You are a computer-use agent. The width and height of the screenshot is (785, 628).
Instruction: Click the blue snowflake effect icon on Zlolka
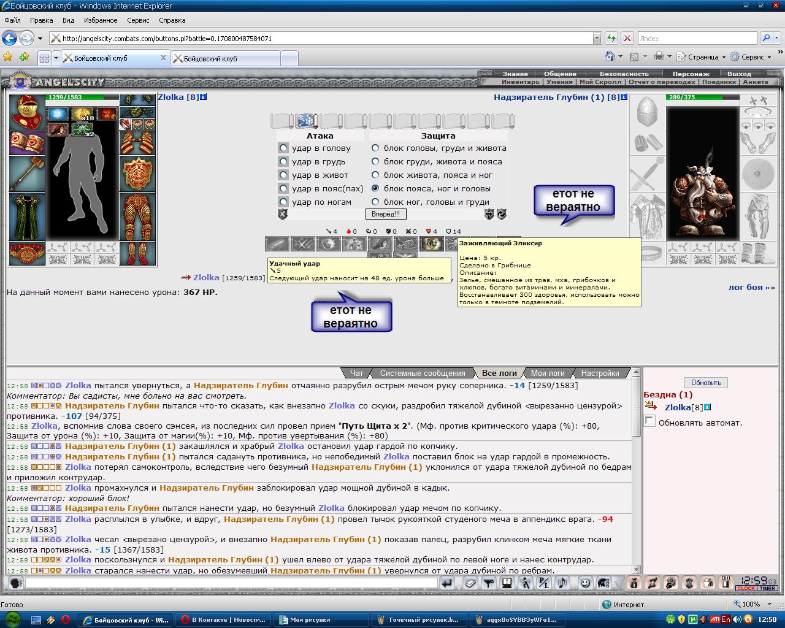pyautogui.click(x=58, y=114)
